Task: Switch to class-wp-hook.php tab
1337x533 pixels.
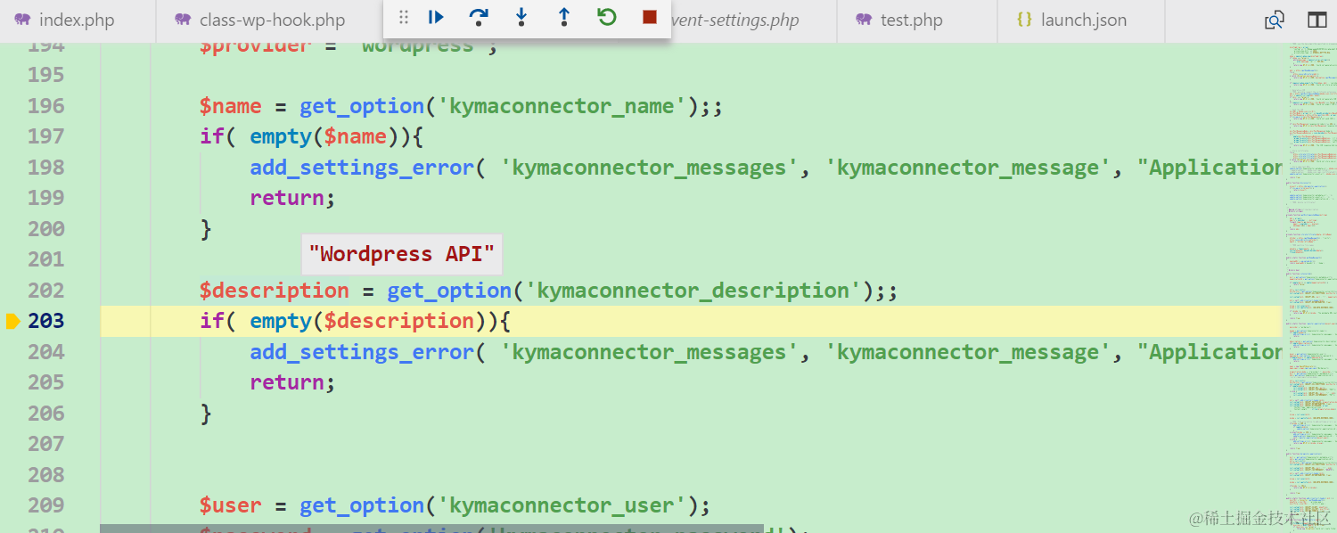Action: 270,20
